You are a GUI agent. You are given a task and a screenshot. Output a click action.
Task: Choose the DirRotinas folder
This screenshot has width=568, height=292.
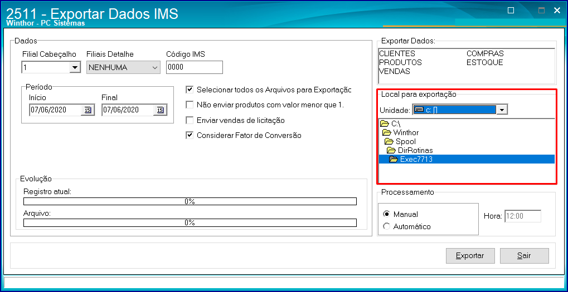click(410, 150)
